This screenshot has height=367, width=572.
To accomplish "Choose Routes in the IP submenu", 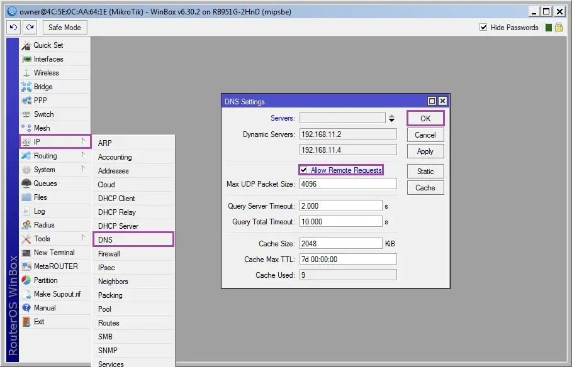I will click(x=133, y=323).
